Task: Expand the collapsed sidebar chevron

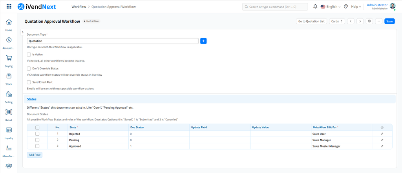Action: coord(22,32)
